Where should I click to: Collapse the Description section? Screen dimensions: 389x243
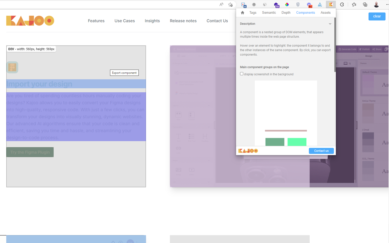(330, 24)
